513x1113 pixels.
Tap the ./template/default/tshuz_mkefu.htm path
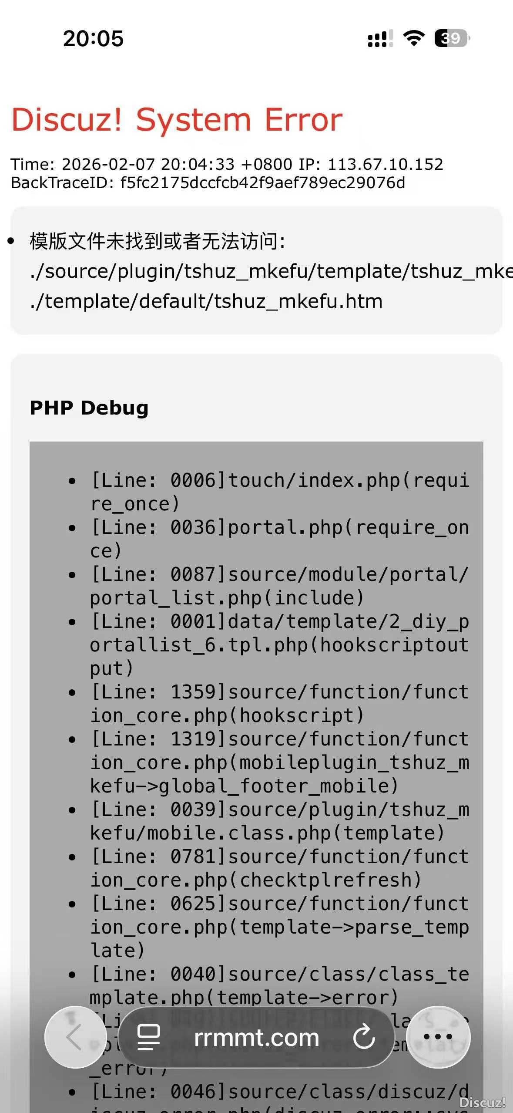coord(206,301)
